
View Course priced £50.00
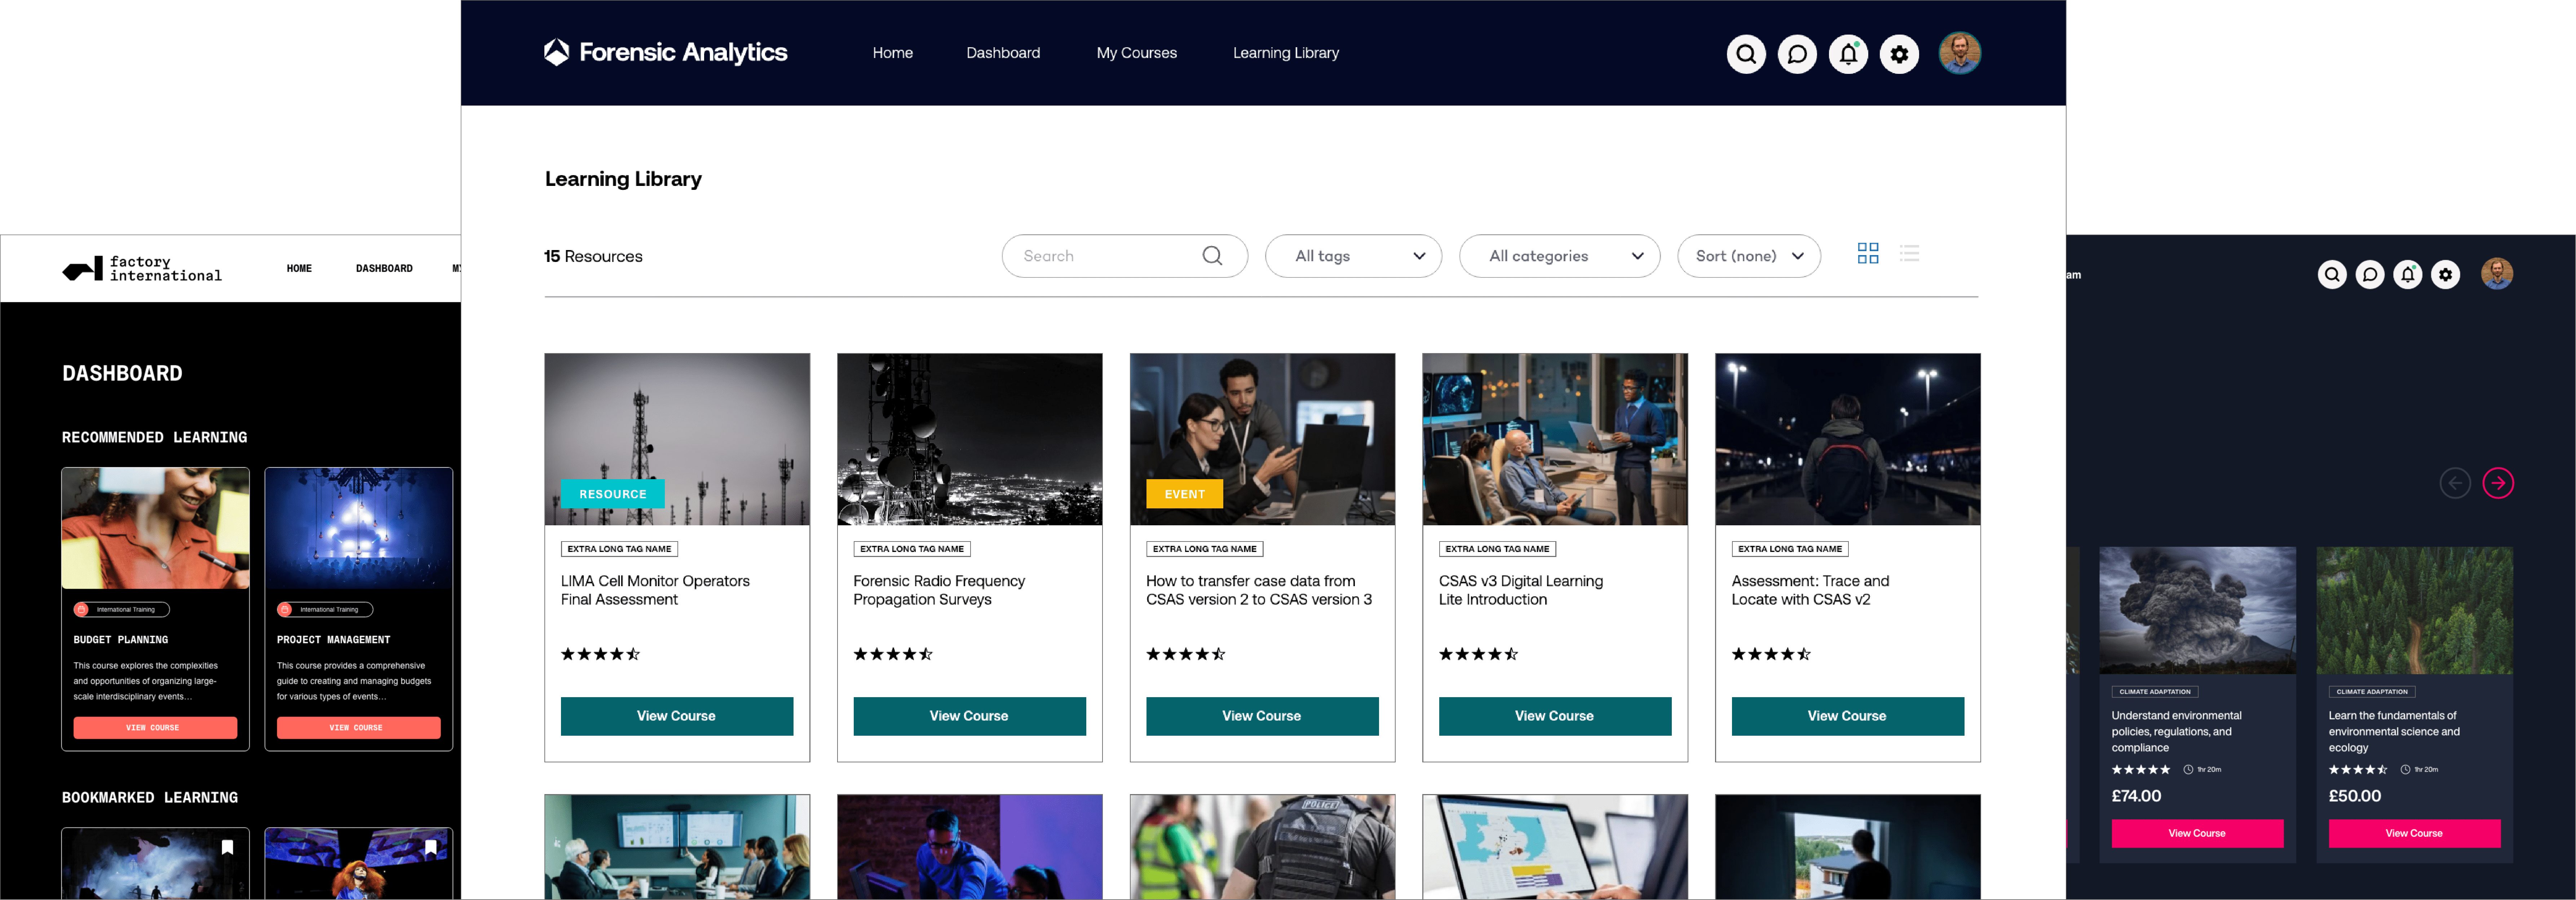click(2414, 833)
